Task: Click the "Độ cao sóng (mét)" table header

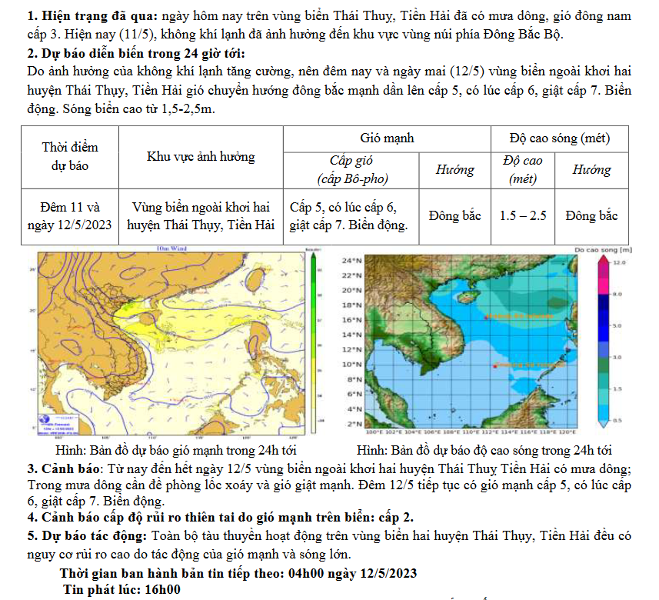Action: click(x=560, y=138)
